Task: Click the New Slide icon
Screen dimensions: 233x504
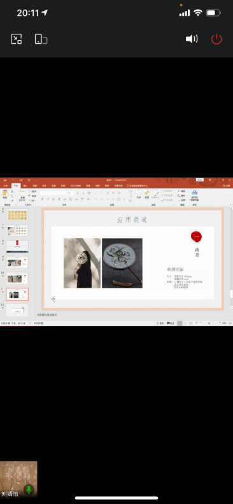Action: pos(22,195)
